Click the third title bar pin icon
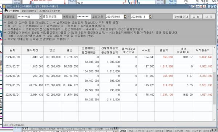 click(197, 7)
